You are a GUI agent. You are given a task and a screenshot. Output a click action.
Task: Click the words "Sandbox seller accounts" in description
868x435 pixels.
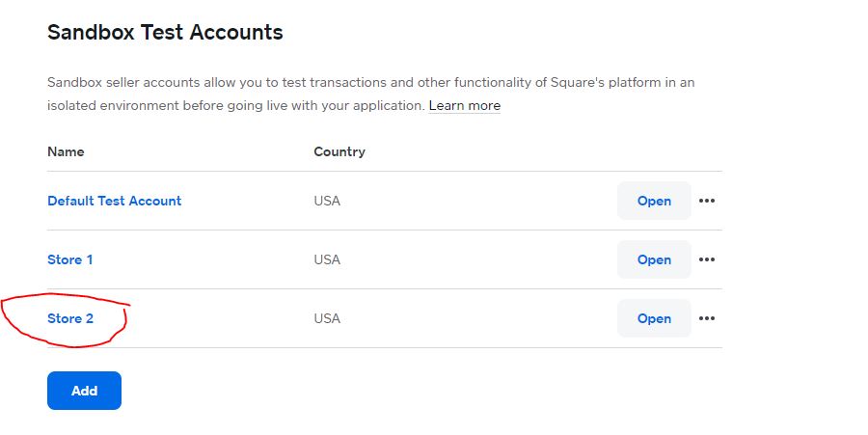tap(123, 82)
